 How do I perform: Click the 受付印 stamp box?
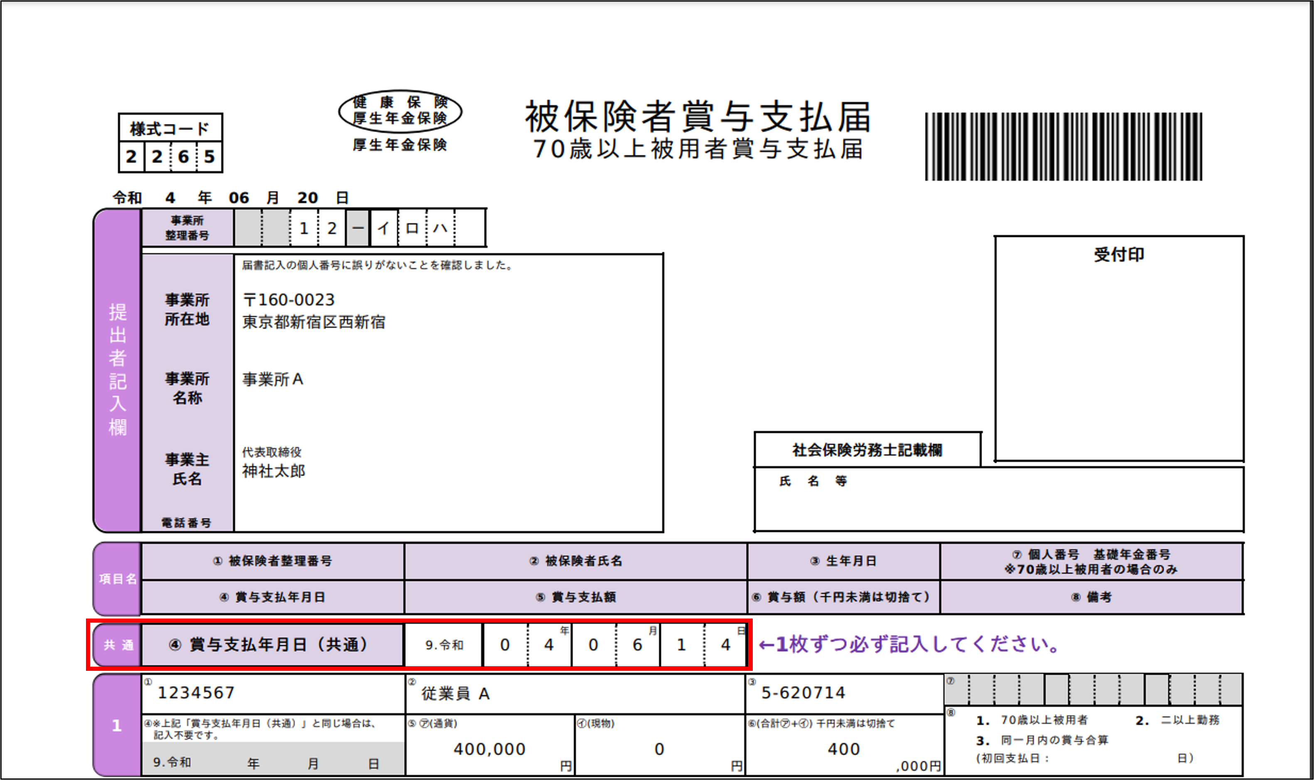[1119, 348]
